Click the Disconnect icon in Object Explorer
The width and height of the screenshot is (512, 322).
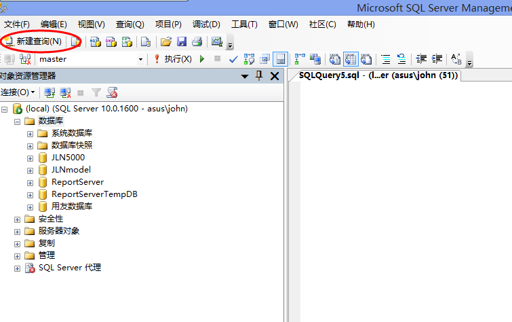pos(65,93)
